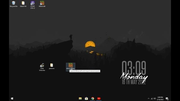
Task: Open the taskbar clock showing 3:09 PM
Action: pyautogui.click(x=160, y=98)
